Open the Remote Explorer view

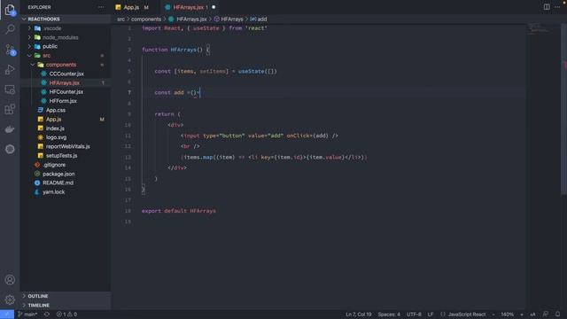(x=10, y=89)
